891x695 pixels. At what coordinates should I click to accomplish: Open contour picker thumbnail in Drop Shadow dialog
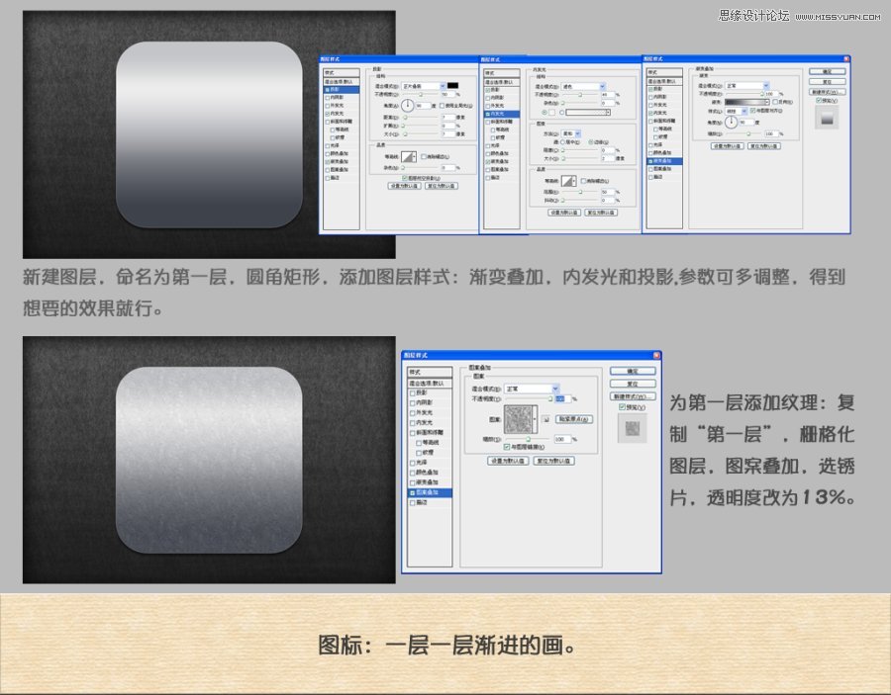pyautogui.click(x=409, y=156)
